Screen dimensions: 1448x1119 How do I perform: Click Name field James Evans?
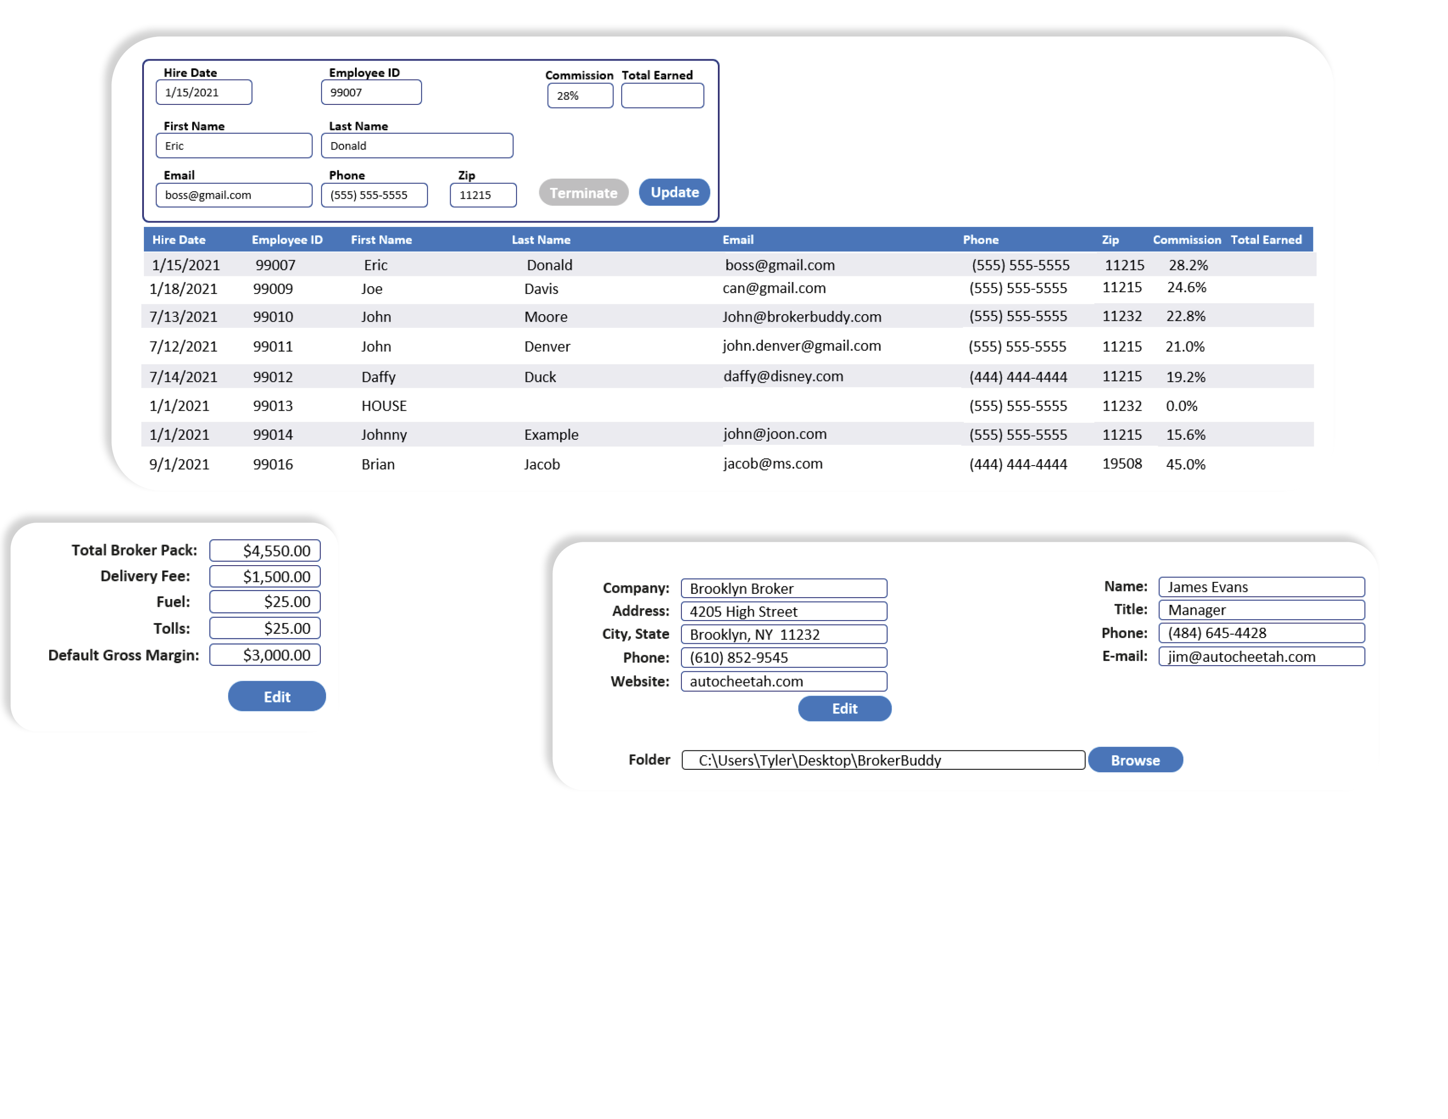point(1261,587)
